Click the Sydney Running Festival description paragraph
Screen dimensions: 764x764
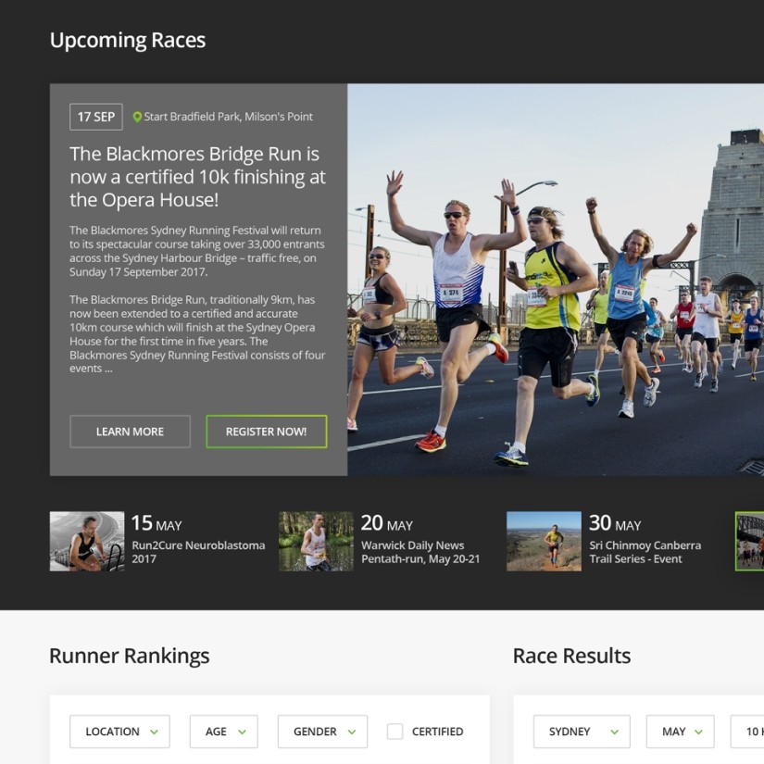197,251
